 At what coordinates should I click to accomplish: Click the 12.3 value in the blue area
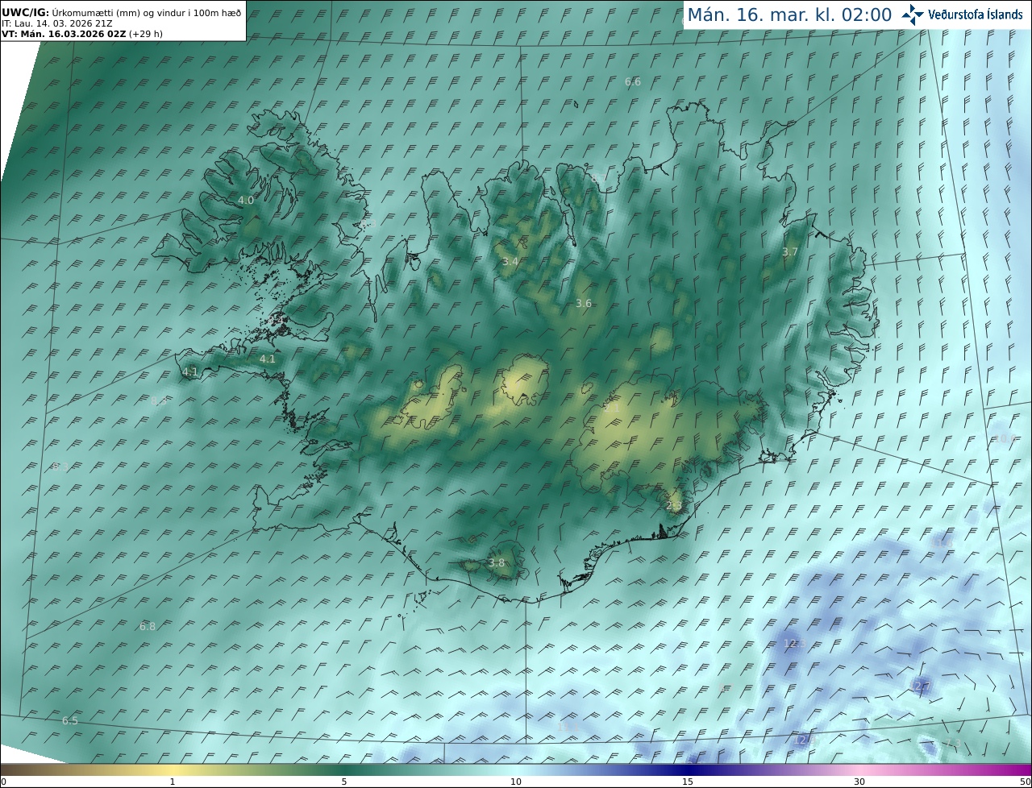pyautogui.click(x=794, y=643)
